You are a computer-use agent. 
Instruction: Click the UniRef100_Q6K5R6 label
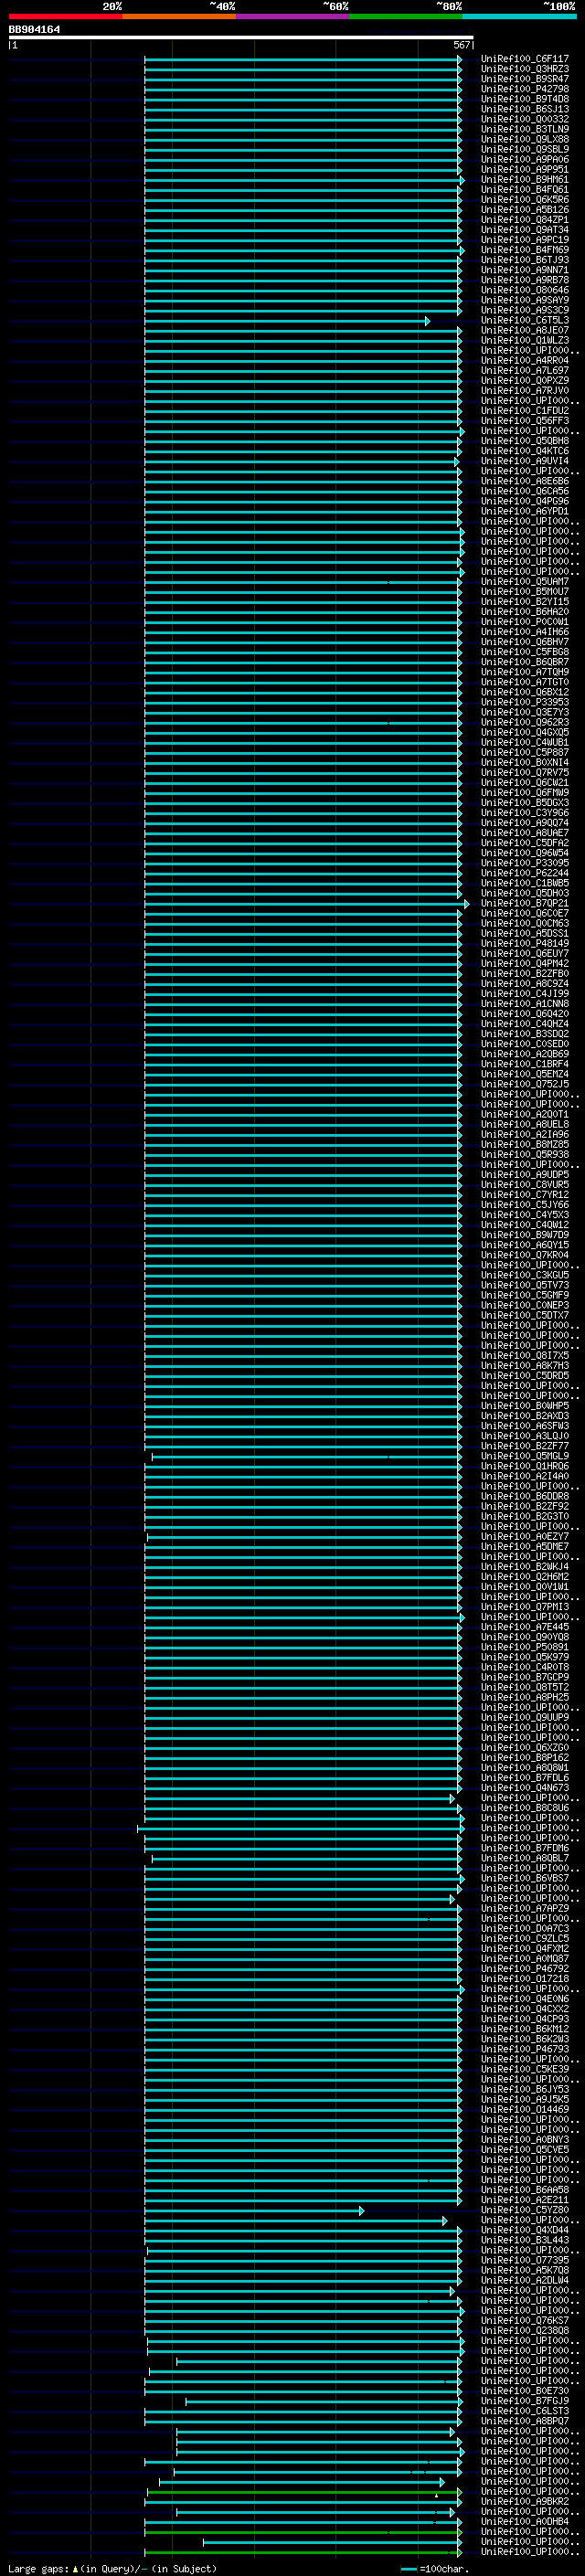(525, 200)
